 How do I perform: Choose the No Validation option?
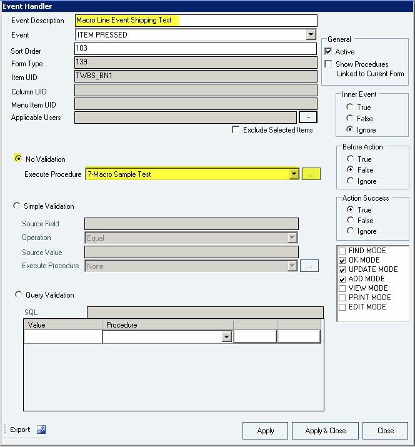(x=18, y=158)
